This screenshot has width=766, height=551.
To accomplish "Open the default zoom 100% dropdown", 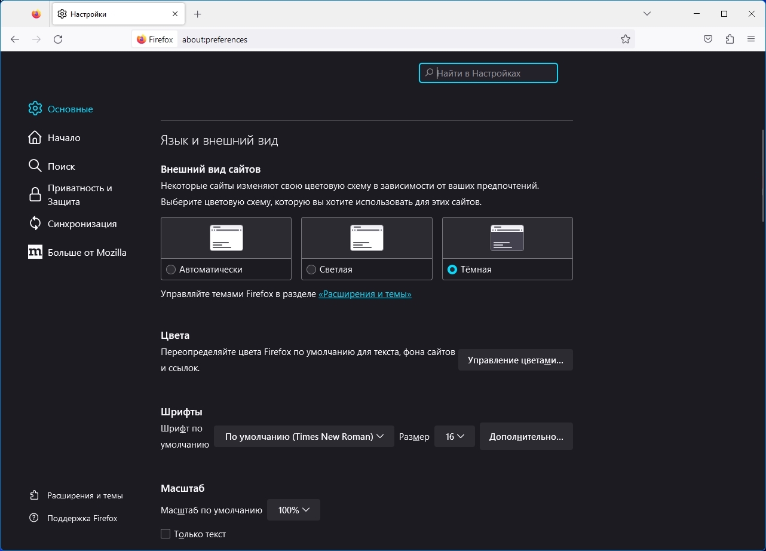I will (x=293, y=510).
